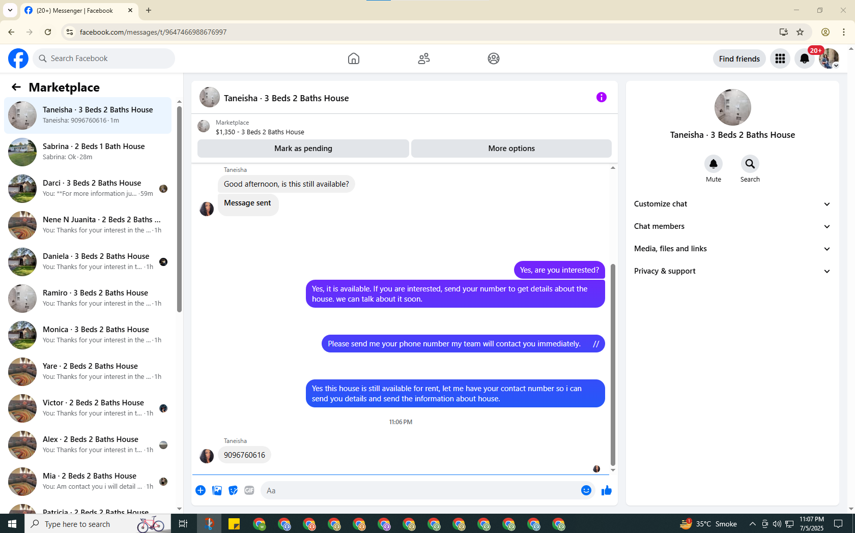Open the account profile picture menu
Screen dimensions: 855x533
tap(829, 58)
